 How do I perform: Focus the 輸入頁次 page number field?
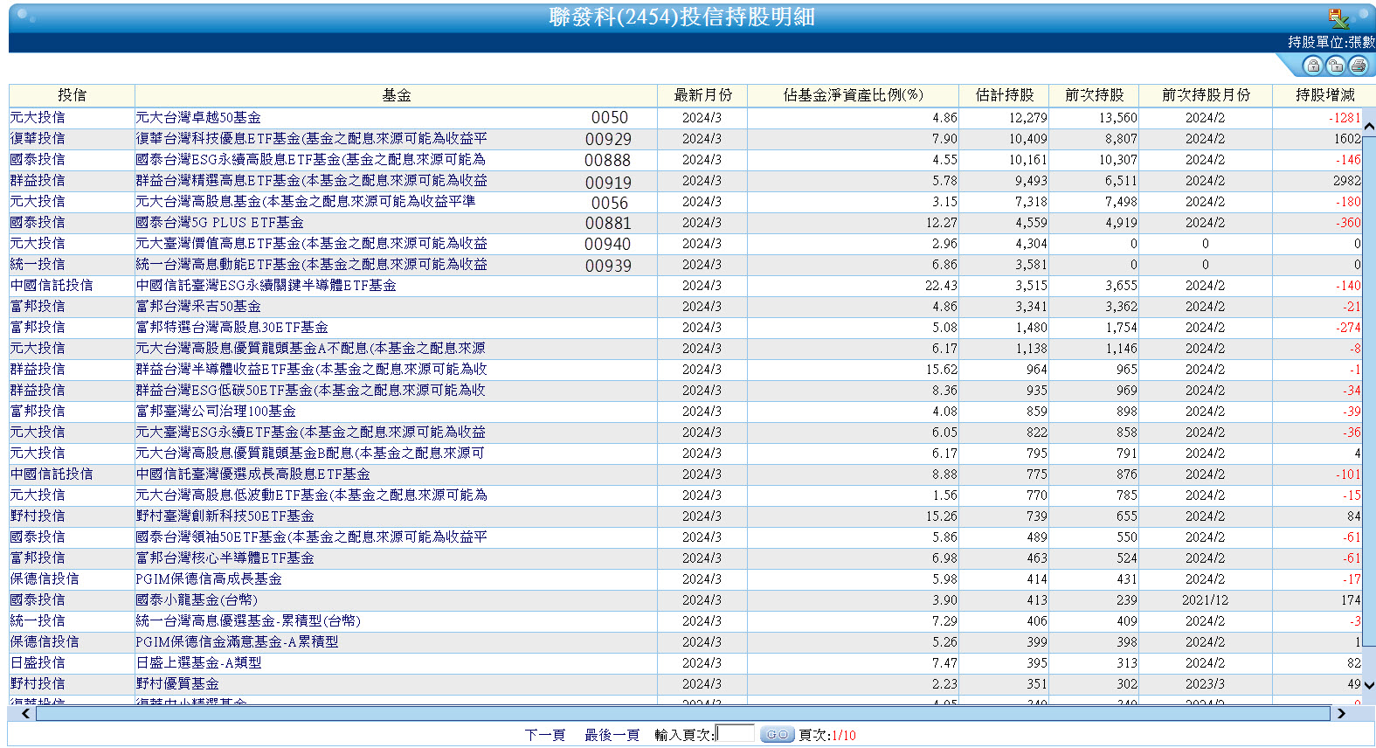(735, 734)
